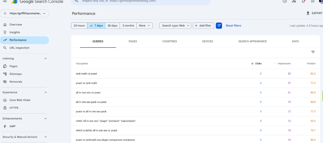Click the URL inspection magnifier icon

(5, 48)
